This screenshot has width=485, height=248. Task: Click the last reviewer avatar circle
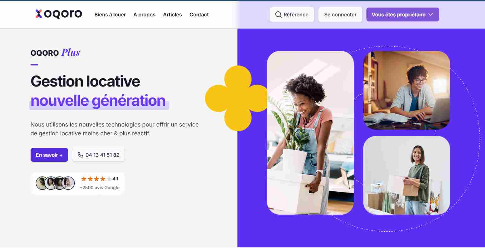click(68, 183)
